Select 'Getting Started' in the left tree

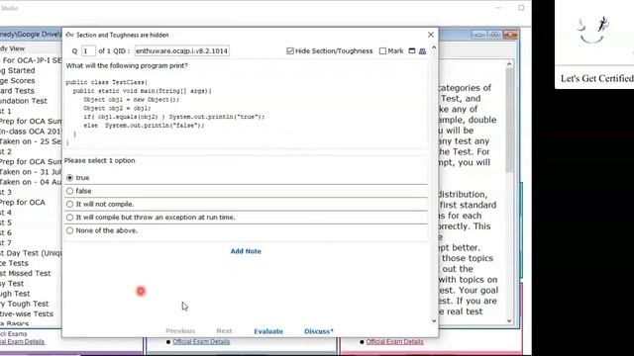[x=18, y=70]
